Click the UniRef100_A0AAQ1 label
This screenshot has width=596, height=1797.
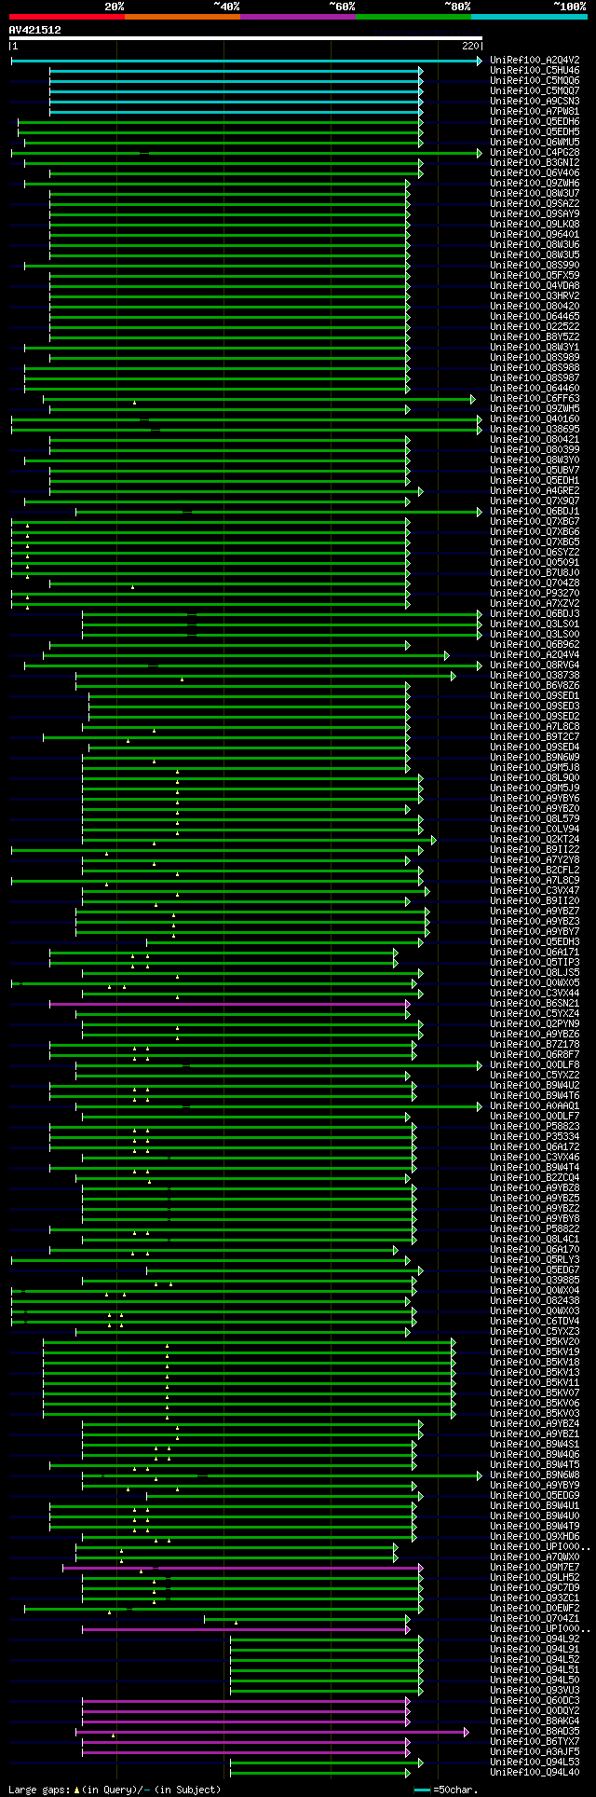(535, 1106)
